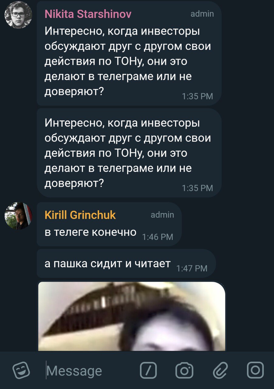Tap the first 1:35 PM timestamp
Image resolution: width=274 pixels, height=389 pixels.
197,96
